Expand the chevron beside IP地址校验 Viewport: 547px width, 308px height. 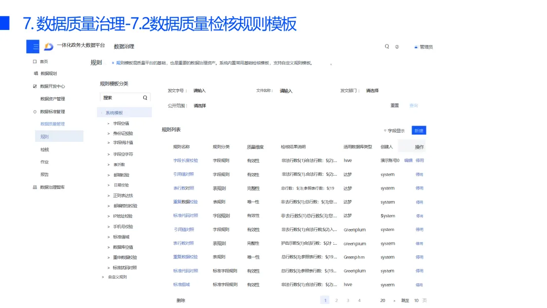pos(108,216)
